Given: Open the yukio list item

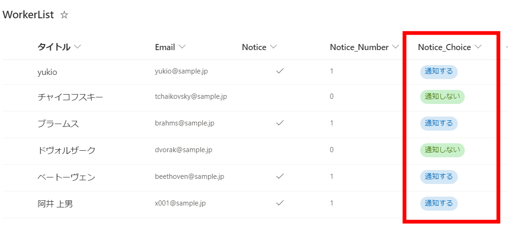Looking at the screenshot, I should tap(47, 72).
